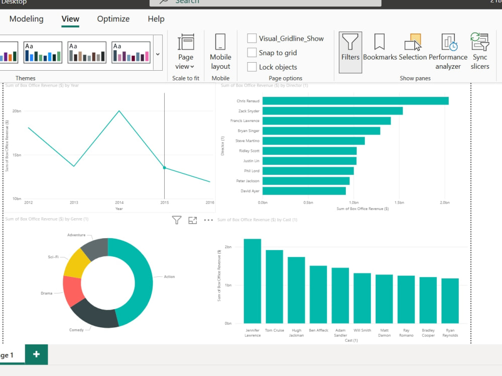
Task: Select the View ribbon tab
Action: 70,19
